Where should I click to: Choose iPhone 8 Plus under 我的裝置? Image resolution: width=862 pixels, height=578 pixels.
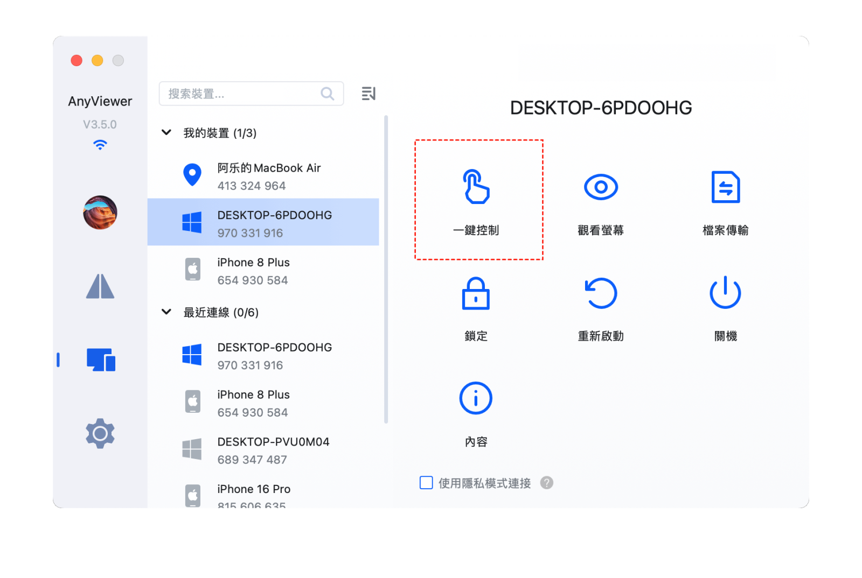coord(263,271)
